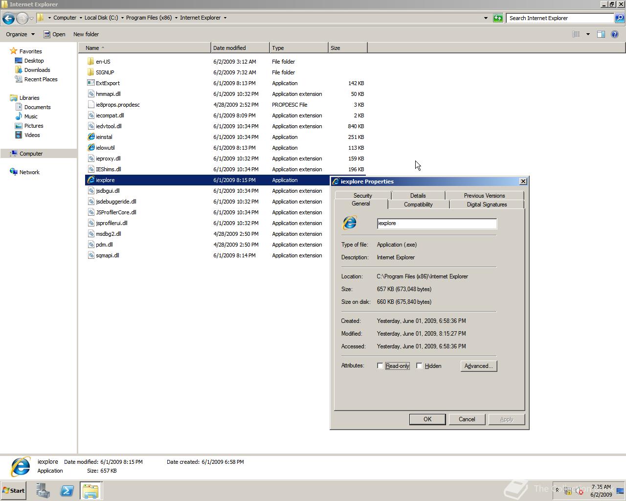
Task: Click OK in iexplore Properties
Action: click(427, 419)
